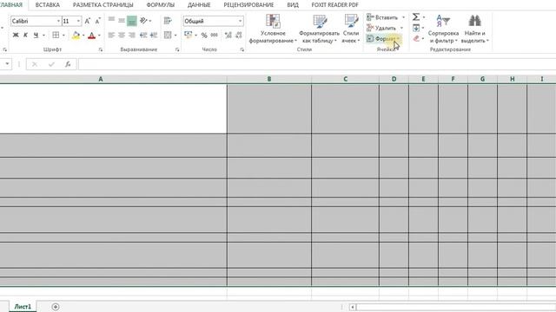Switch to the ВИД tab

pyautogui.click(x=293, y=5)
